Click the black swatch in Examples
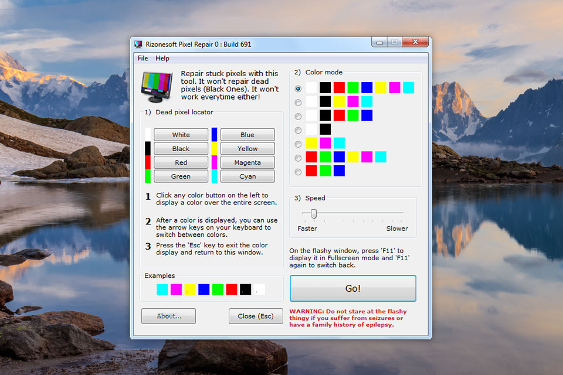 [246, 289]
